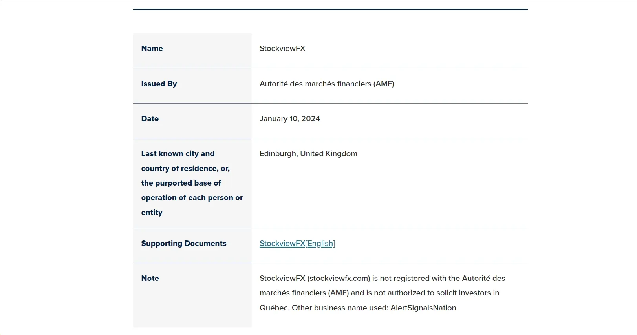Click the word "Québec" in the note
Screen dimensions: 637x335
pos(275,308)
